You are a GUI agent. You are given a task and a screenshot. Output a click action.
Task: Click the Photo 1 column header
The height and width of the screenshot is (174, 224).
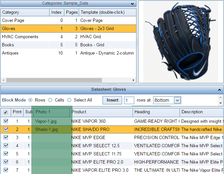tap(52, 112)
